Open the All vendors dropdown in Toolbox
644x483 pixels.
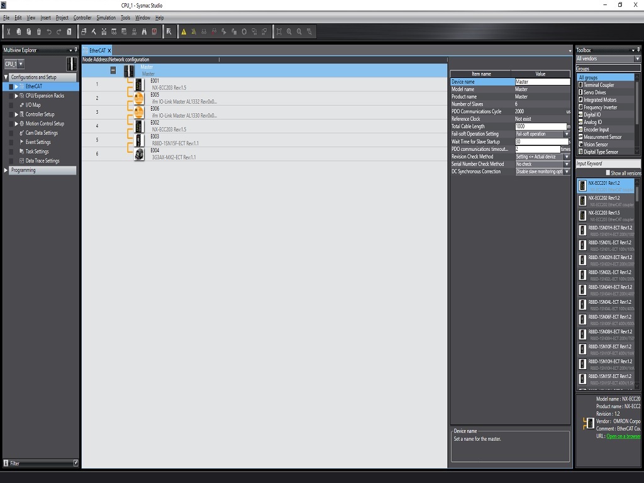coord(638,58)
